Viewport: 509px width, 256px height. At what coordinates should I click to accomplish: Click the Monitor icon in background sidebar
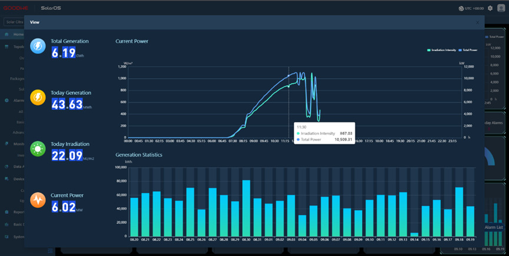point(6,144)
